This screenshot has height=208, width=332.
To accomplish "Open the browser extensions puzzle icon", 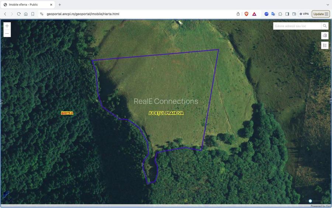I will pos(280,14).
